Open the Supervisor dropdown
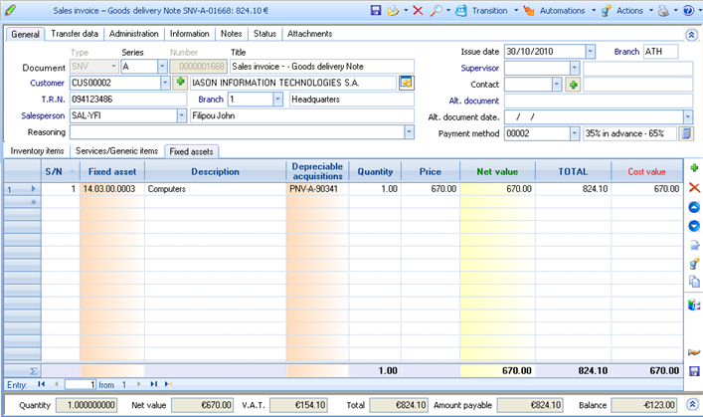 [x=575, y=68]
